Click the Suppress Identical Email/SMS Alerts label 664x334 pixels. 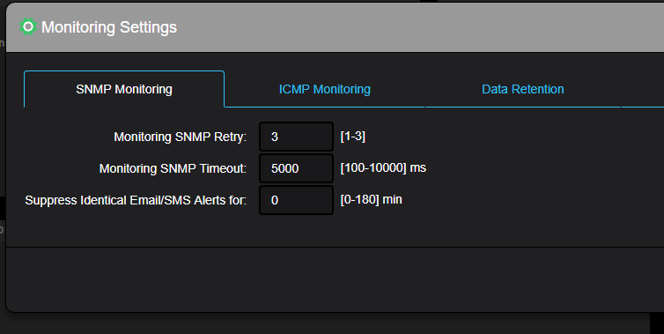coord(136,200)
